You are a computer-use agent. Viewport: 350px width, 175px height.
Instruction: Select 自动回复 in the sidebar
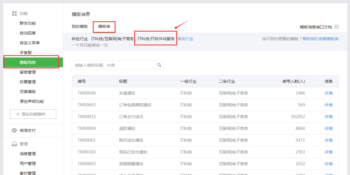[27, 33]
